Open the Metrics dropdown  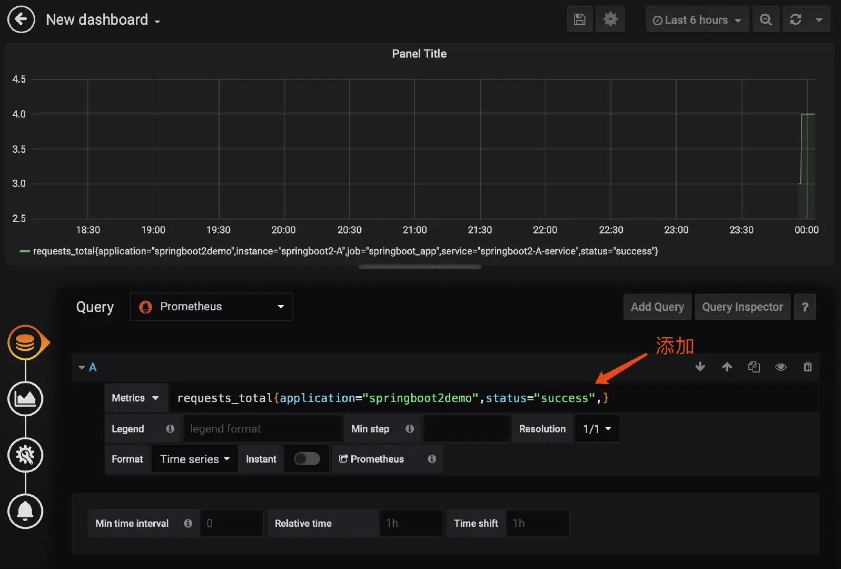point(135,398)
